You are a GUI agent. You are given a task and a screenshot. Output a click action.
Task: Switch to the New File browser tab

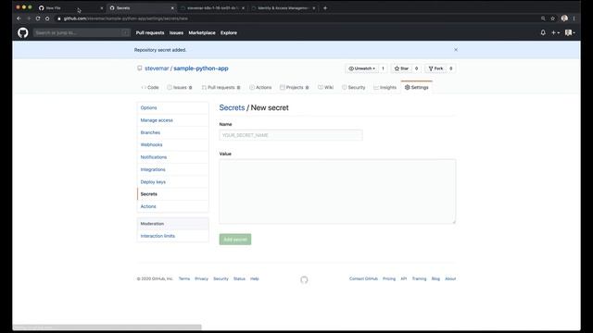coord(69,8)
